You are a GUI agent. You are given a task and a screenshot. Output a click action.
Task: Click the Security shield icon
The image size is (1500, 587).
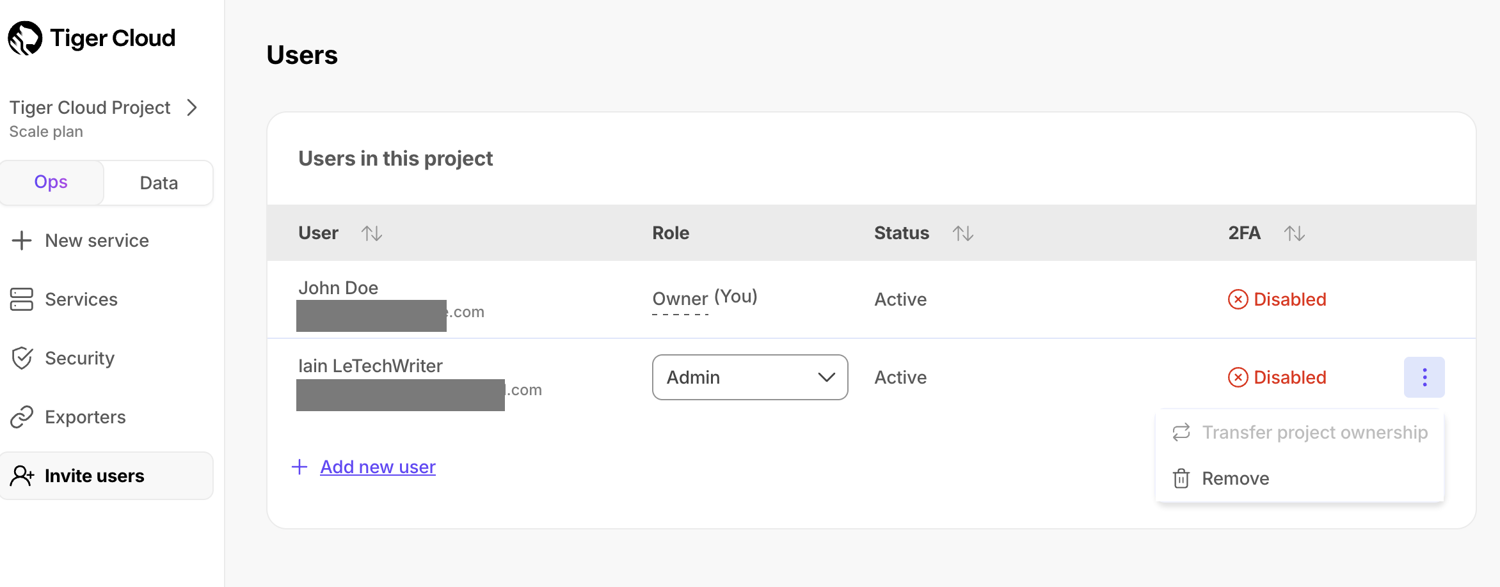[22, 358]
